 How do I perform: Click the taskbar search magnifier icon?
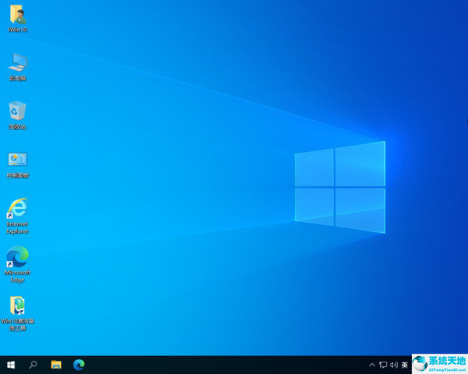pyautogui.click(x=34, y=364)
